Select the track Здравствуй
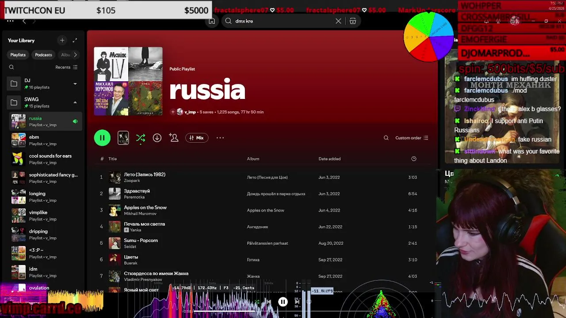The image size is (566, 318). [137, 191]
